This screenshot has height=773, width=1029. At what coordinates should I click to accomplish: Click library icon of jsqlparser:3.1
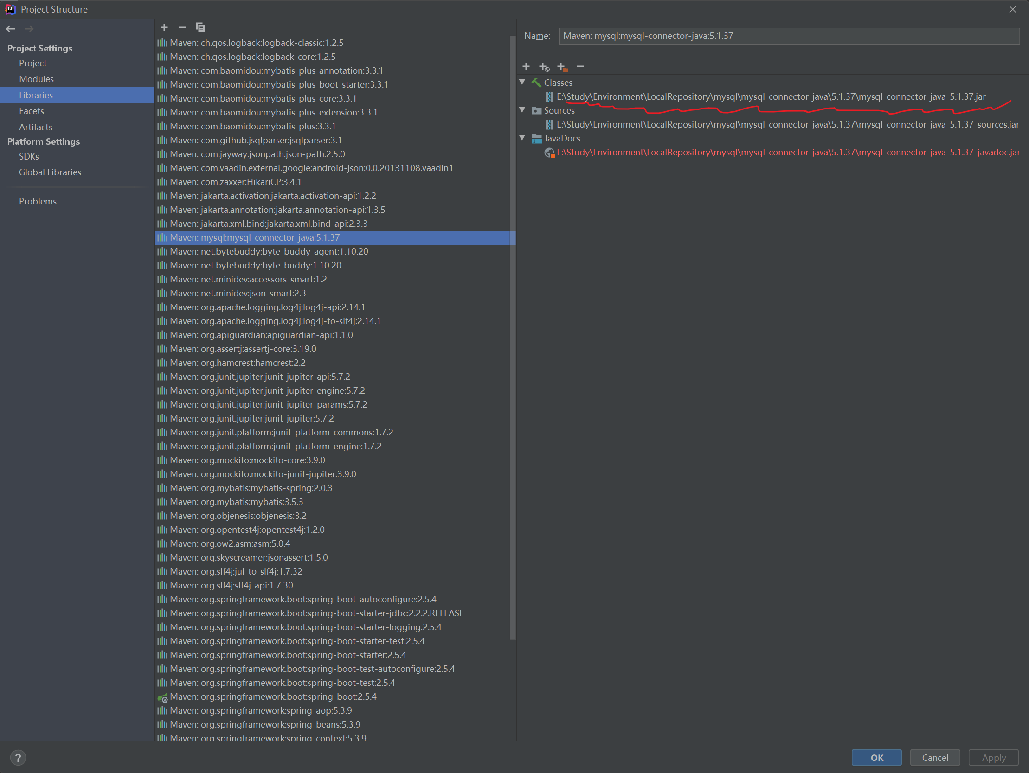[x=162, y=140]
